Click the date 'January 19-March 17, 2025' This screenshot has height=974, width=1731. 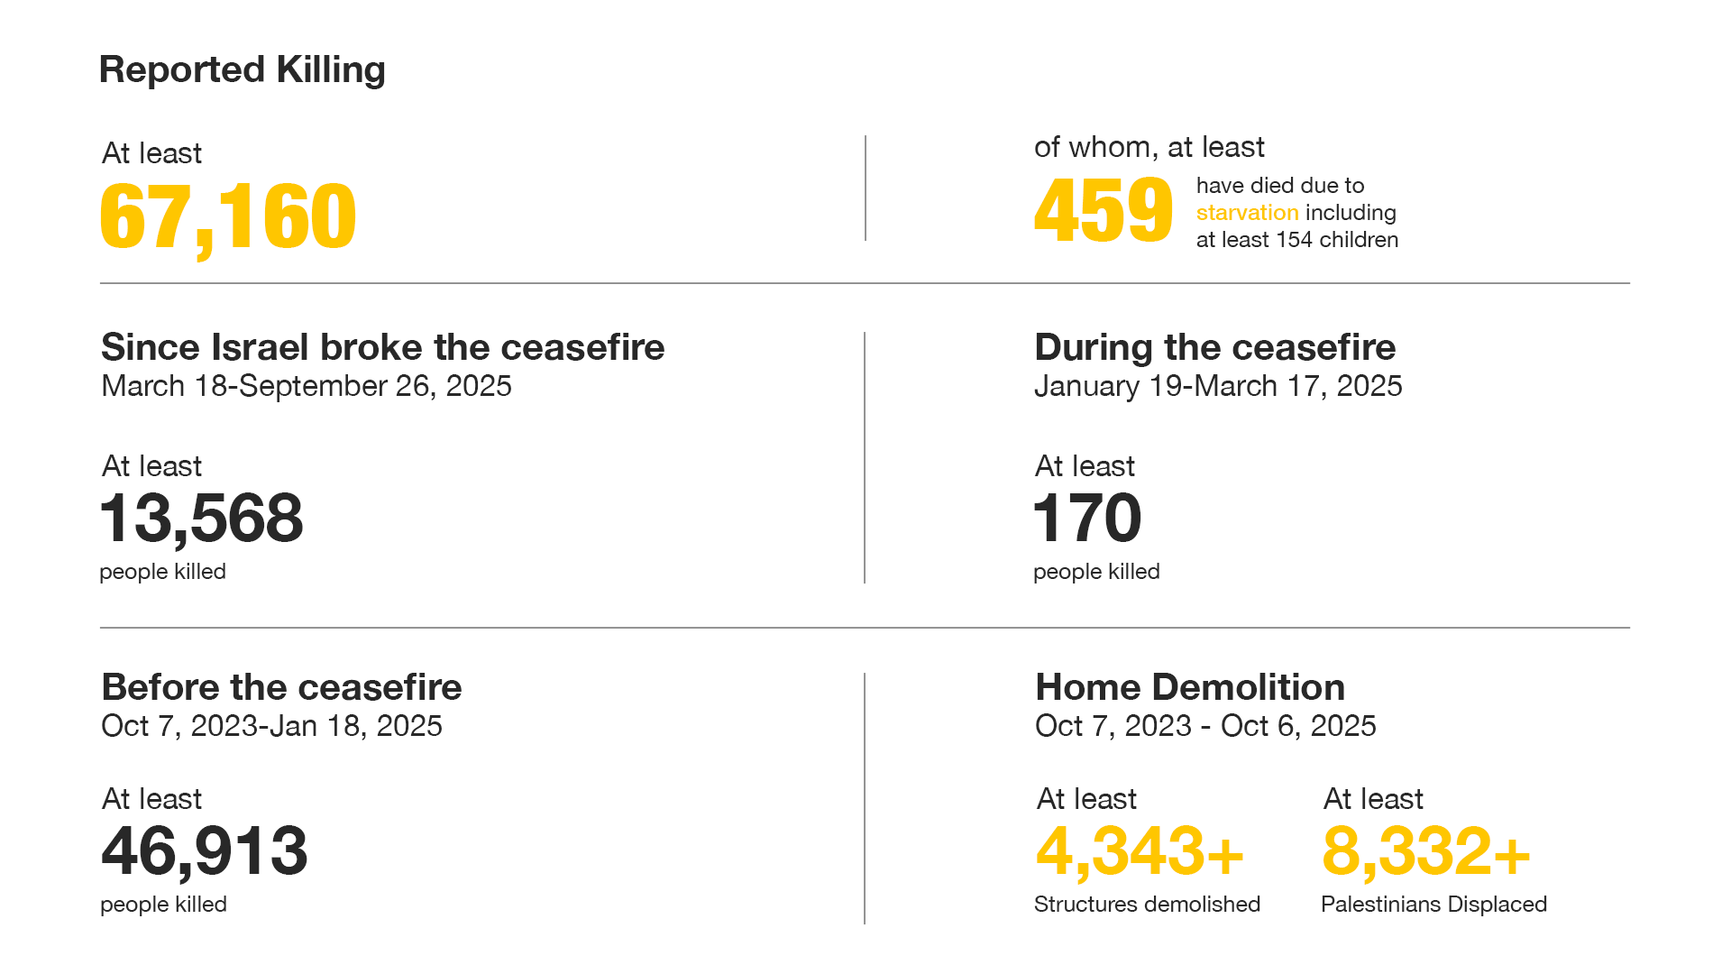pos(1217,386)
